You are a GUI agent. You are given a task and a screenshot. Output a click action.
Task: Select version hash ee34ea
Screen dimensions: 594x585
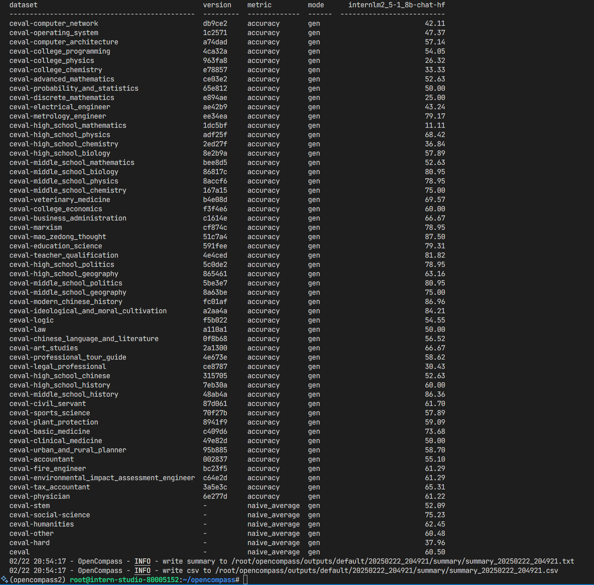tap(215, 116)
